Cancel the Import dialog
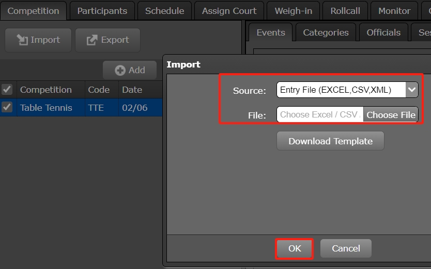431x269 pixels. pyautogui.click(x=346, y=248)
